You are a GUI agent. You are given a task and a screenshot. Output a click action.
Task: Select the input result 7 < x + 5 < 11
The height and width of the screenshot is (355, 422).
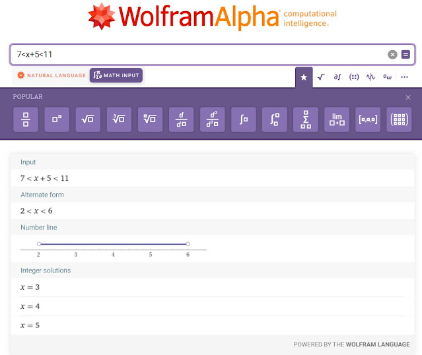pos(44,178)
